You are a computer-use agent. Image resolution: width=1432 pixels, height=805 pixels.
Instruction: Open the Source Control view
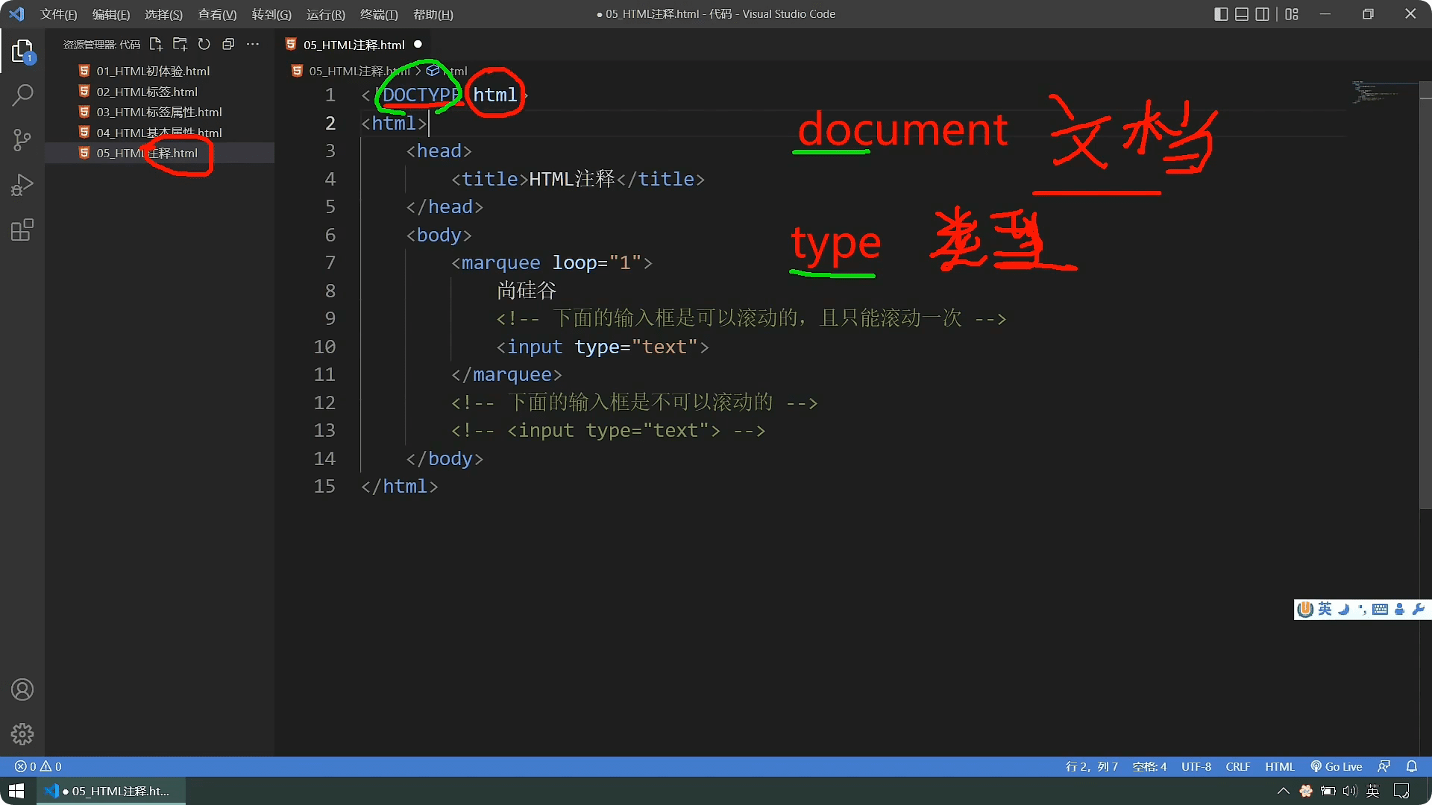(22, 140)
